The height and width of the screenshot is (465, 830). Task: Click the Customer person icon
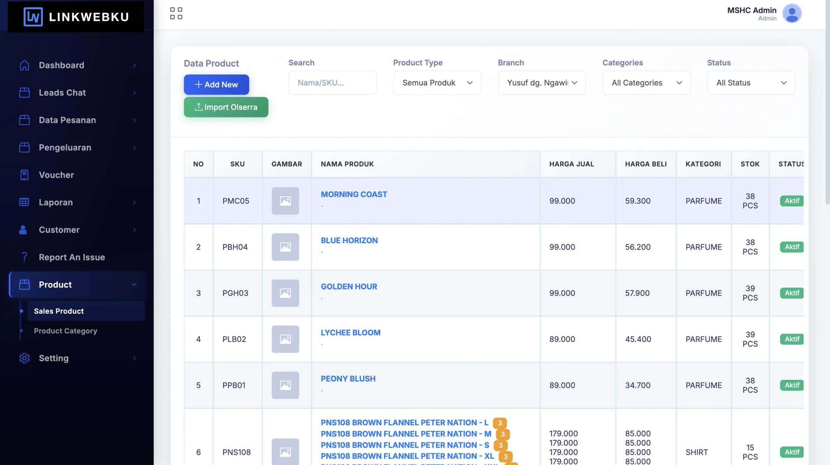coord(23,230)
